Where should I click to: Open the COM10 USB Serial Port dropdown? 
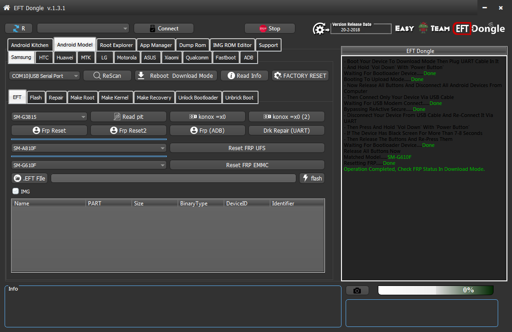click(x=44, y=76)
